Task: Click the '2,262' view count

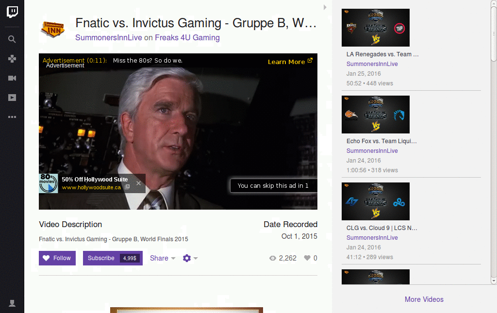Action: click(287, 258)
